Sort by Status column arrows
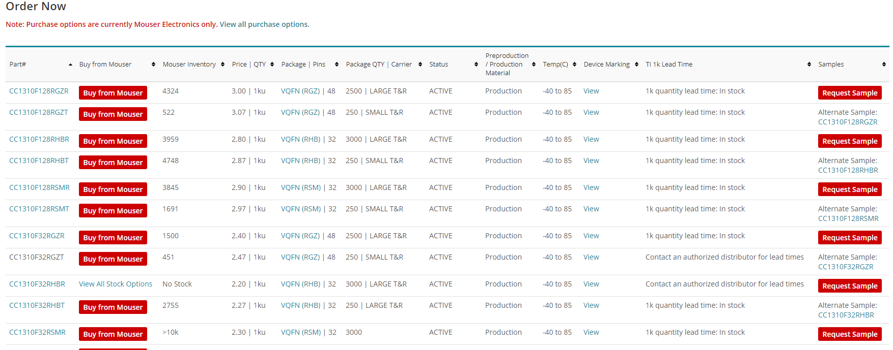This screenshot has width=893, height=350. tap(476, 65)
